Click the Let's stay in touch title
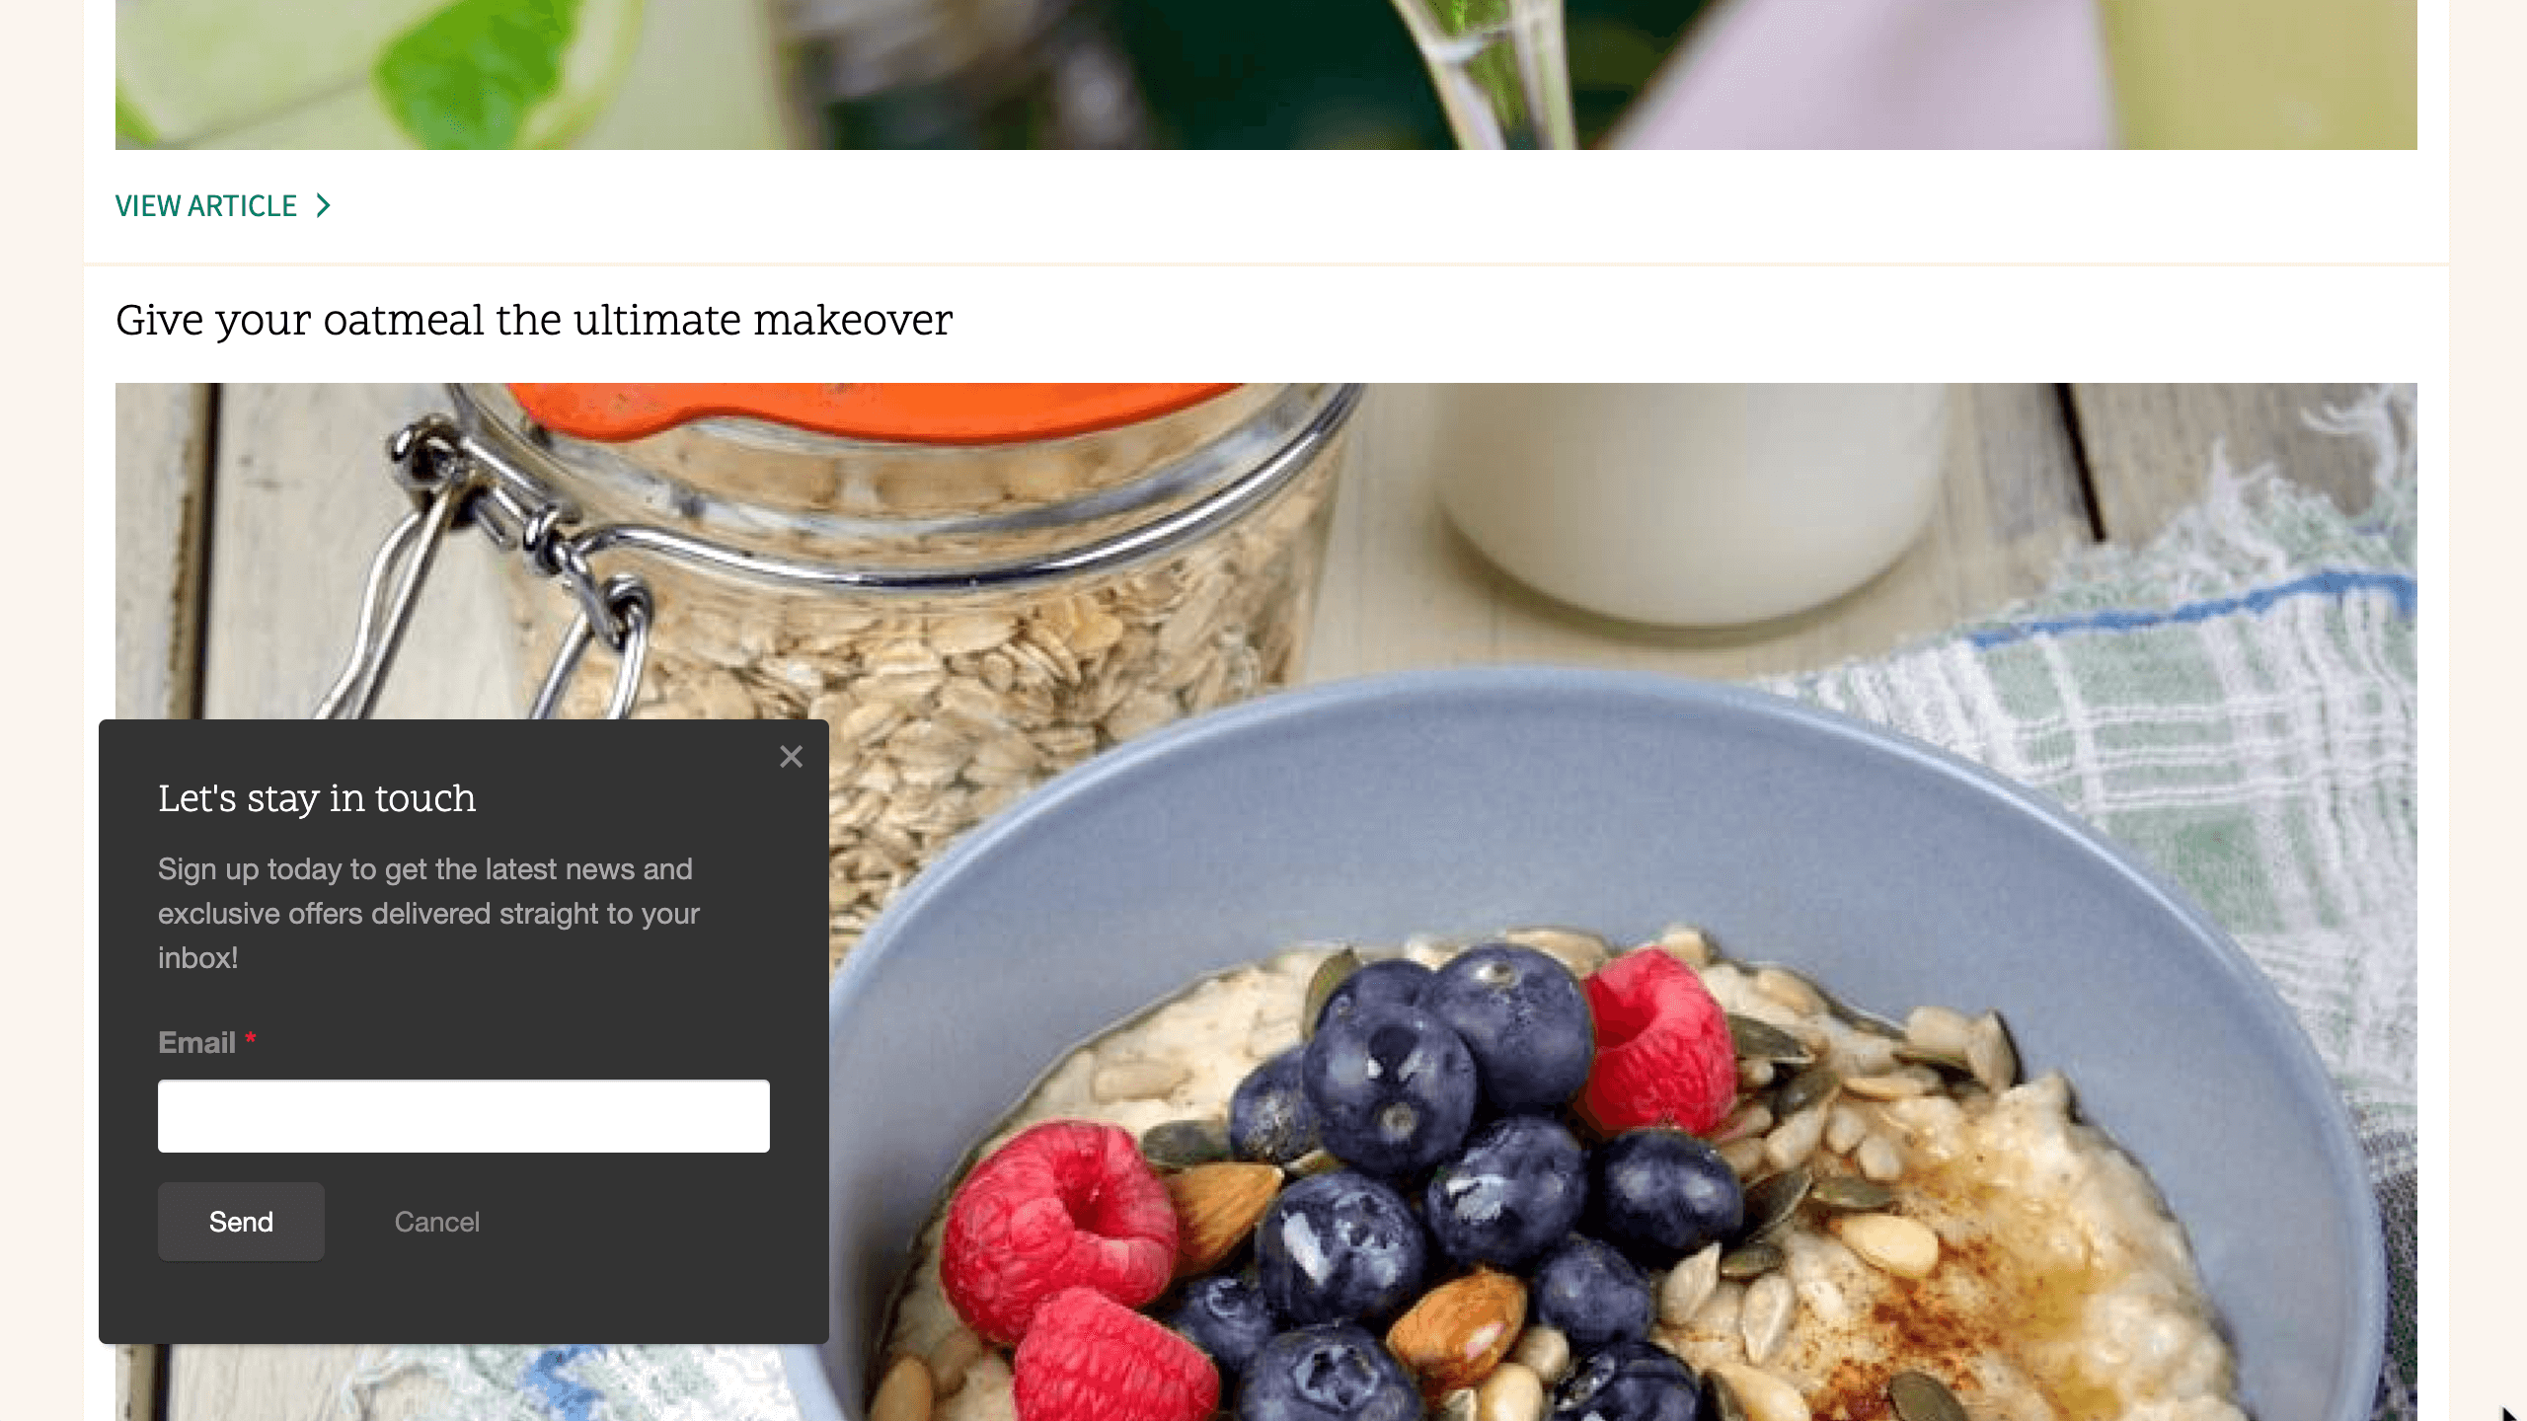The image size is (2527, 1421). (x=317, y=798)
